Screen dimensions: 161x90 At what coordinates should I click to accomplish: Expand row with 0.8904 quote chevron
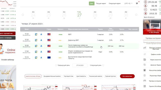click(15, 22)
